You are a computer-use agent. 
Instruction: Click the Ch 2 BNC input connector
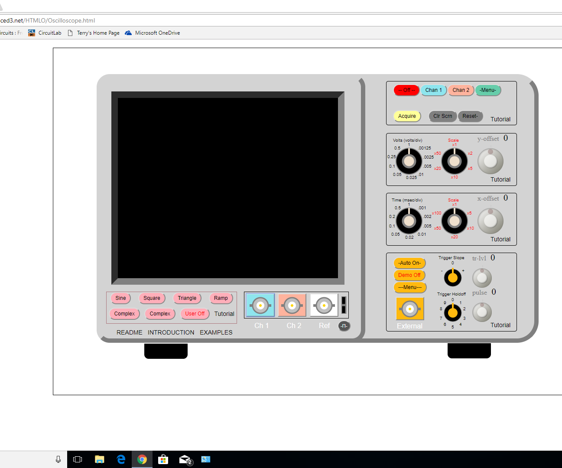point(292,305)
